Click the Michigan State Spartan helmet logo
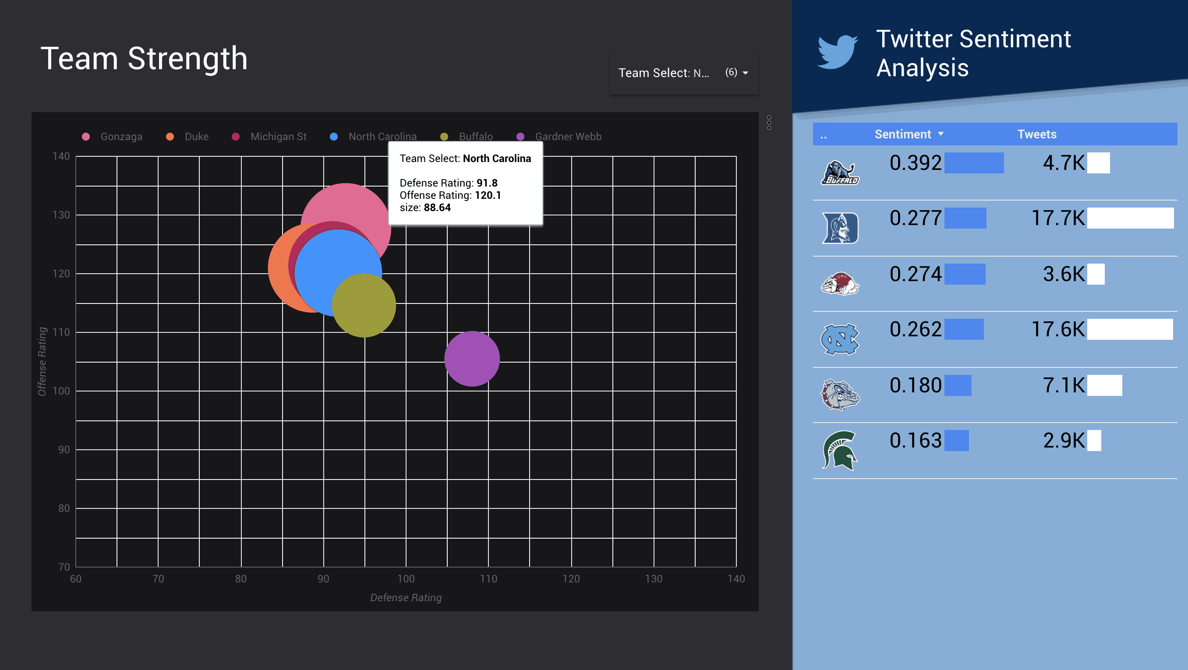This screenshot has height=670, width=1188. point(840,451)
